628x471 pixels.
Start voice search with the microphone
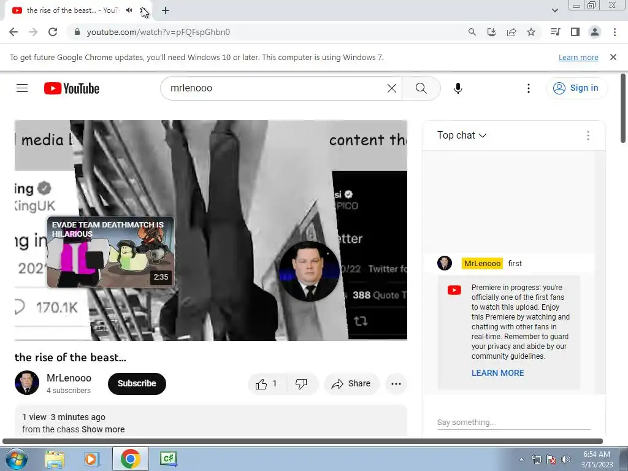[x=458, y=88]
